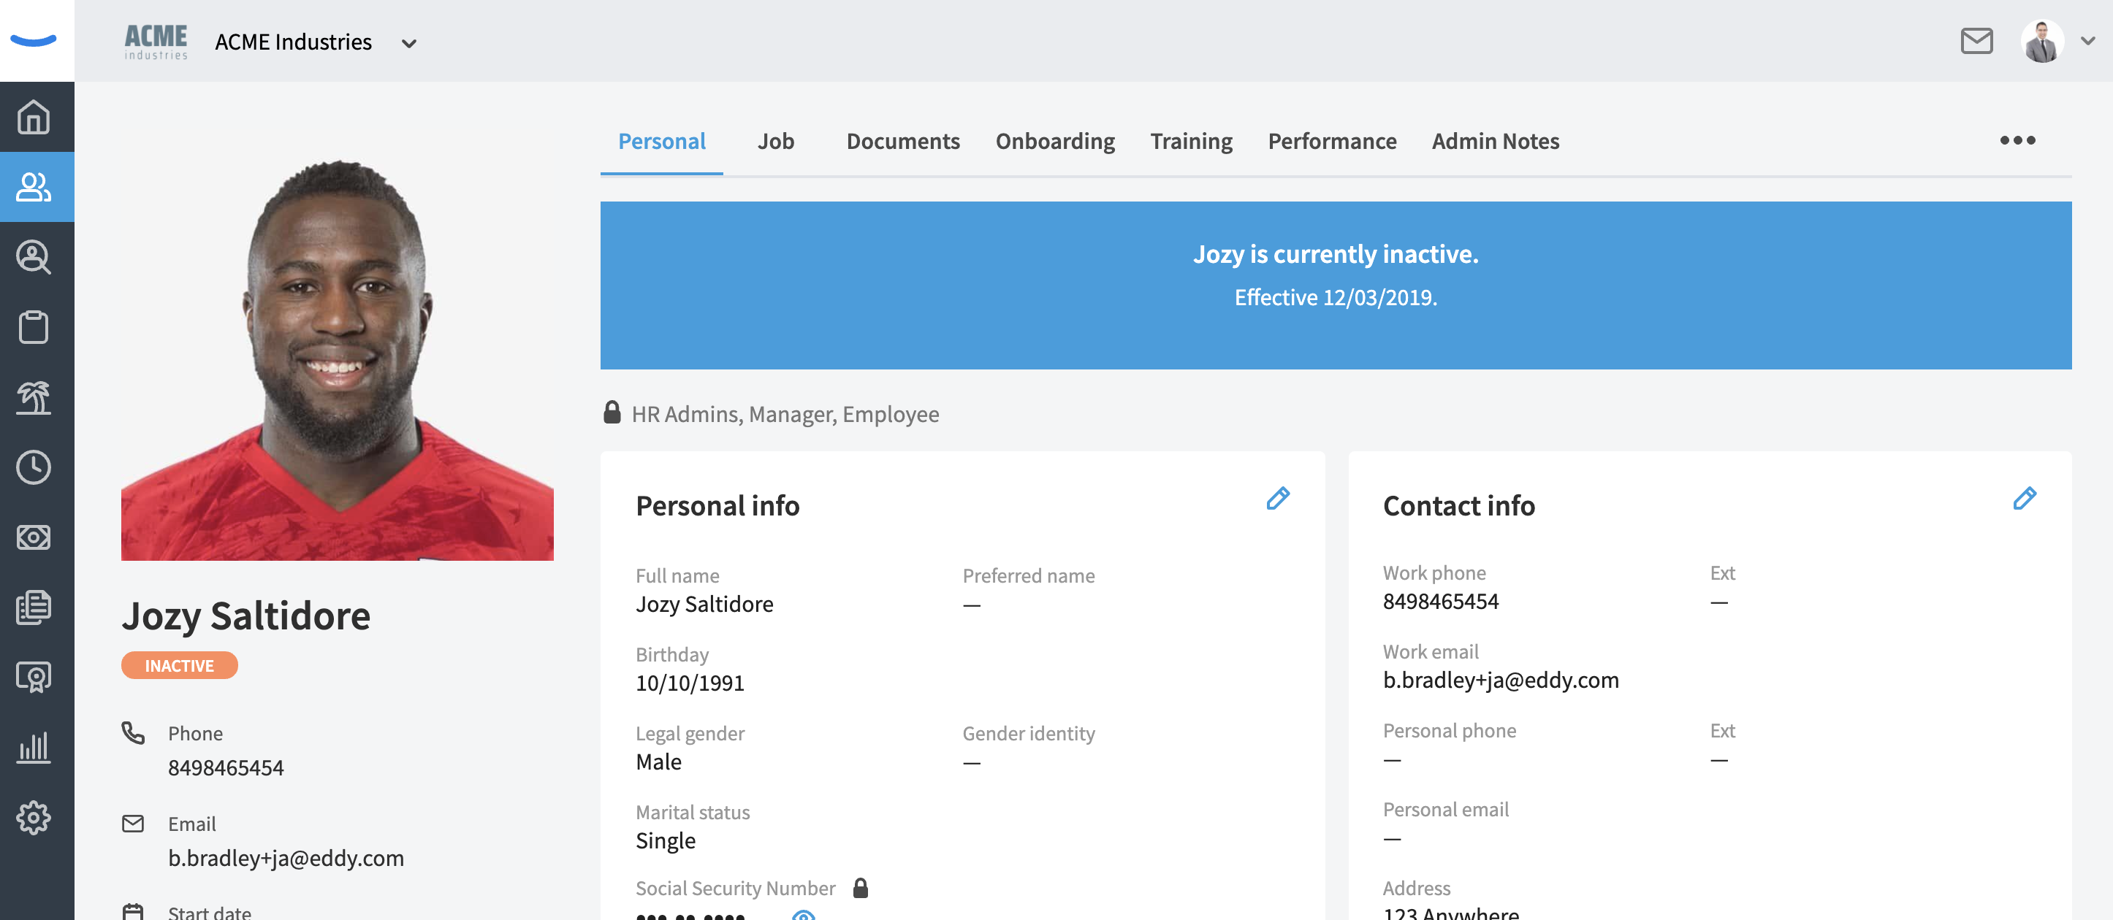The width and height of the screenshot is (2113, 920).
Task: Switch to the Performance tab
Action: [x=1331, y=141]
